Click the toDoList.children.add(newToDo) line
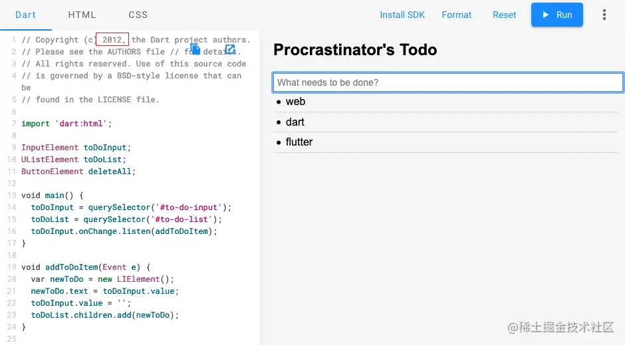The width and height of the screenshot is (625, 345). (105, 314)
